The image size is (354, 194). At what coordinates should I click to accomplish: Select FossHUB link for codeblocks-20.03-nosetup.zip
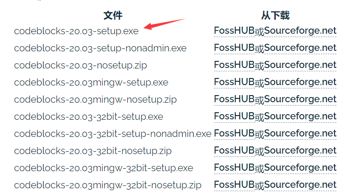[x=234, y=65]
